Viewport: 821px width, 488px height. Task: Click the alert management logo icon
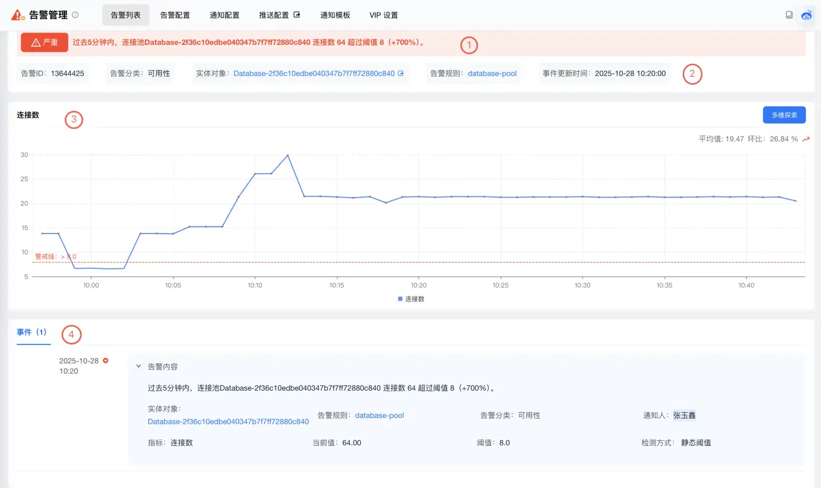pos(18,15)
